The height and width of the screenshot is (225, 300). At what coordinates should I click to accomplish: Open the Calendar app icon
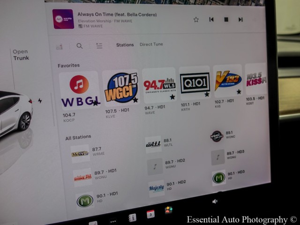tap(150, 214)
